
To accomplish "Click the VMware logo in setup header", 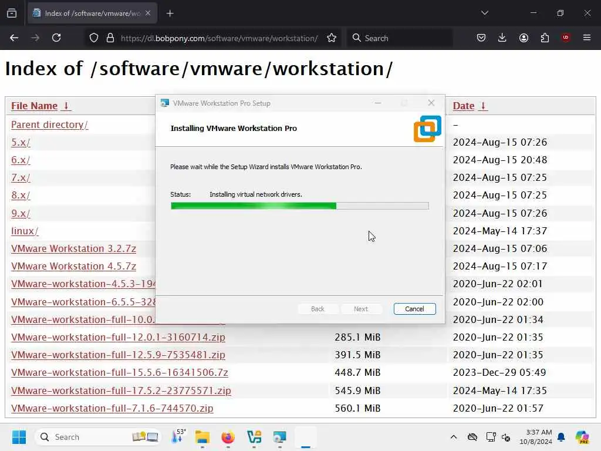I will pyautogui.click(x=427, y=129).
